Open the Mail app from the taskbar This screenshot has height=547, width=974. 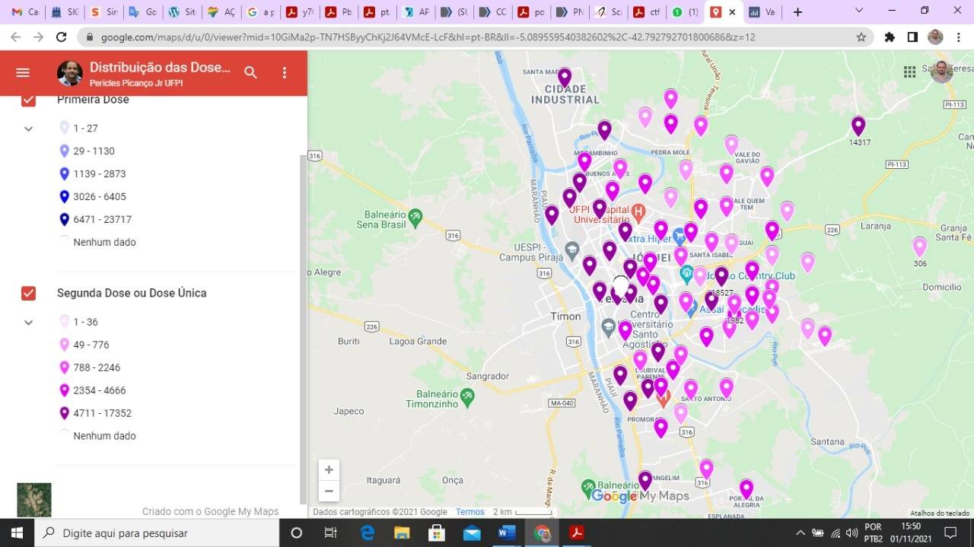(x=472, y=533)
